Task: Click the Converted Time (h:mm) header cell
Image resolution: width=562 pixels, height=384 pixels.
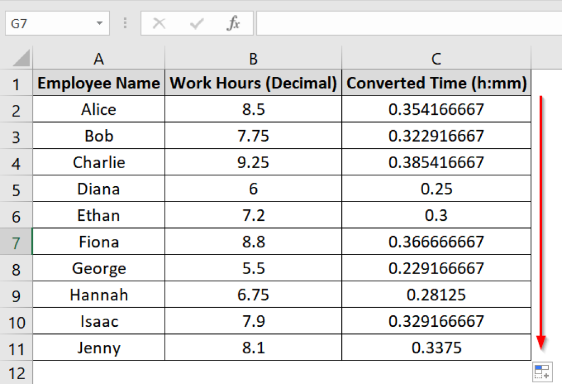Action: pos(436,83)
